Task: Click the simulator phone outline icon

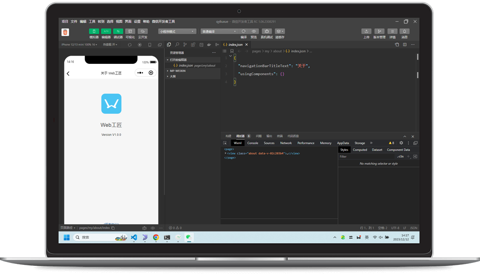Action: pos(150,45)
